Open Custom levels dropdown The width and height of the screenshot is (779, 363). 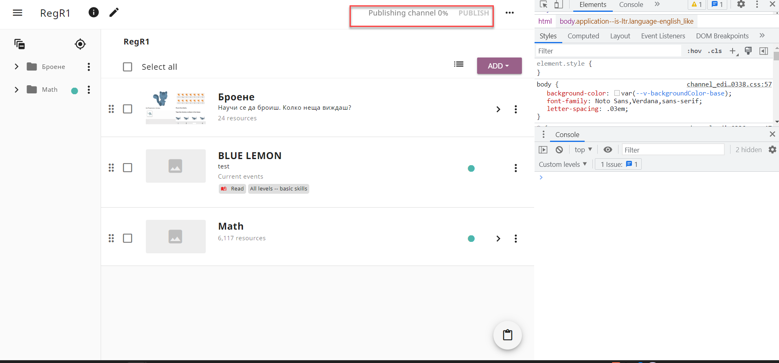tap(563, 164)
